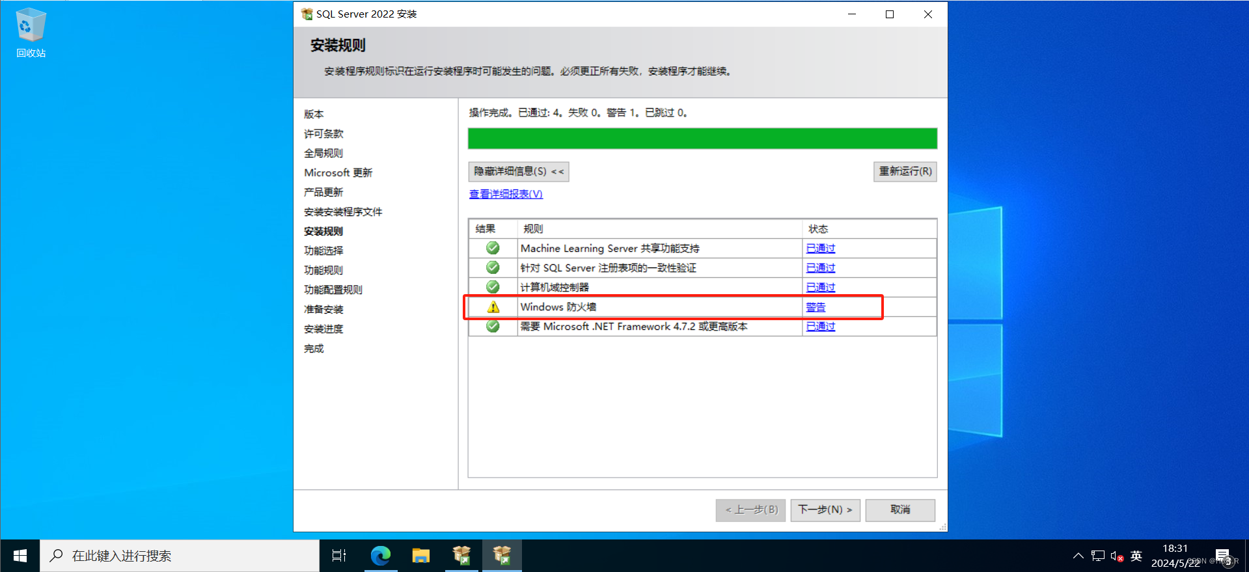Open Task View on the taskbar
Screen dimensions: 1249x572
tap(339, 556)
